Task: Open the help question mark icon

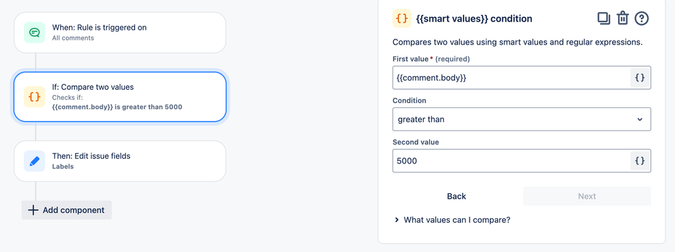Action: tap(641, 18)
